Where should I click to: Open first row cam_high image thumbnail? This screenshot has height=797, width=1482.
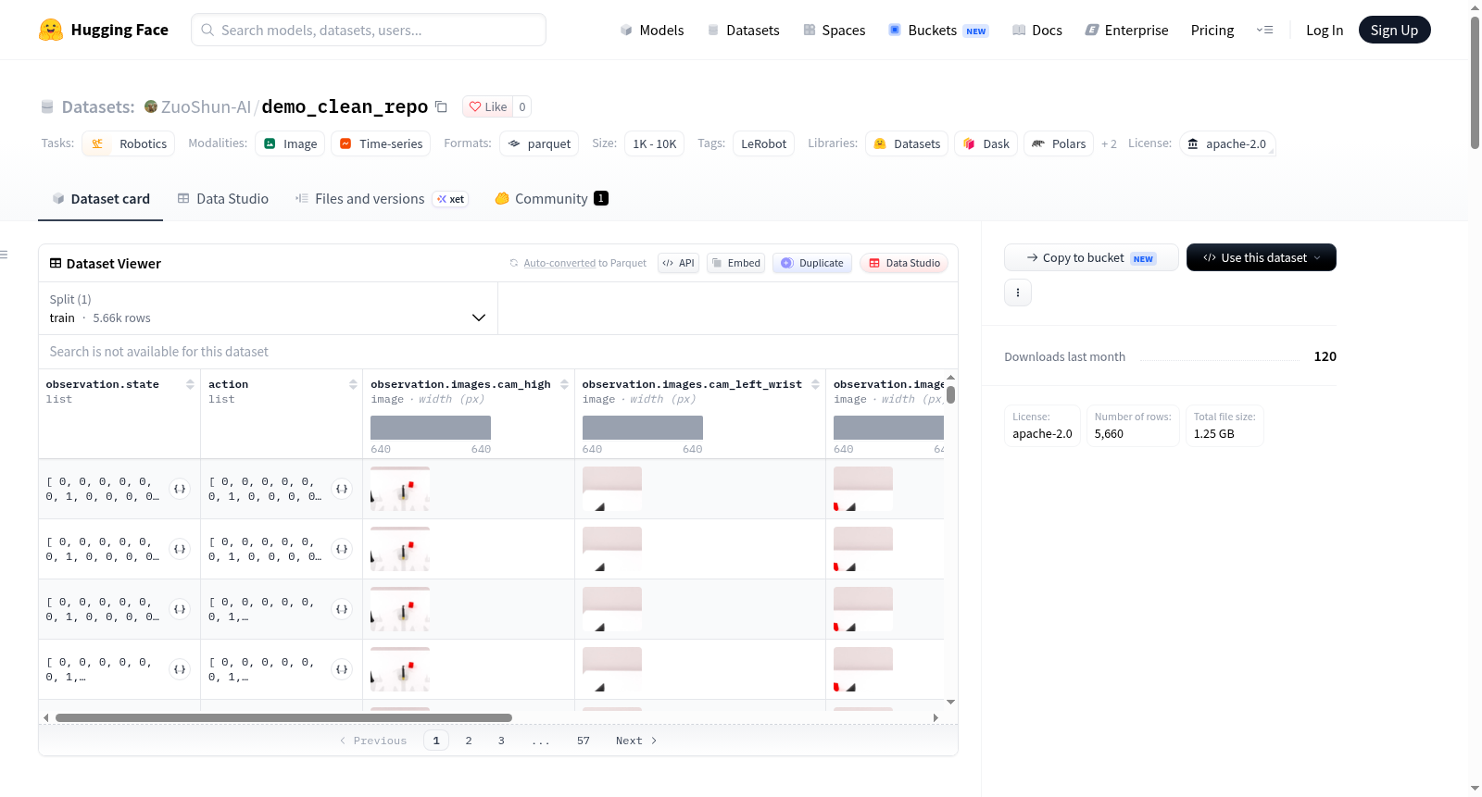400,489
